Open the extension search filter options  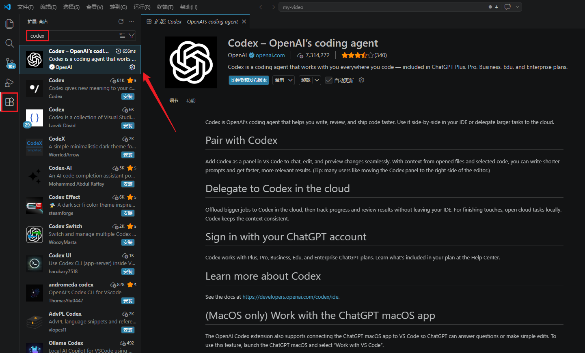[132, 36]
